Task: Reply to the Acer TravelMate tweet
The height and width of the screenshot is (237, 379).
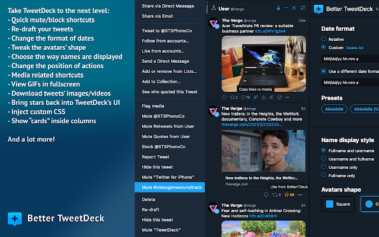Action: [224, 97]
